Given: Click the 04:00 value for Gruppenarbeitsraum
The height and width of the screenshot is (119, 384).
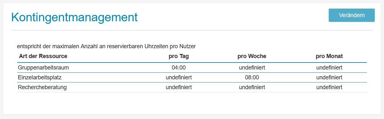Looking at the screenshot, I should [179, 68].
